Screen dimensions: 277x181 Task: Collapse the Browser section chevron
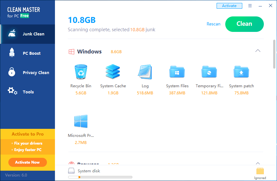258,163
